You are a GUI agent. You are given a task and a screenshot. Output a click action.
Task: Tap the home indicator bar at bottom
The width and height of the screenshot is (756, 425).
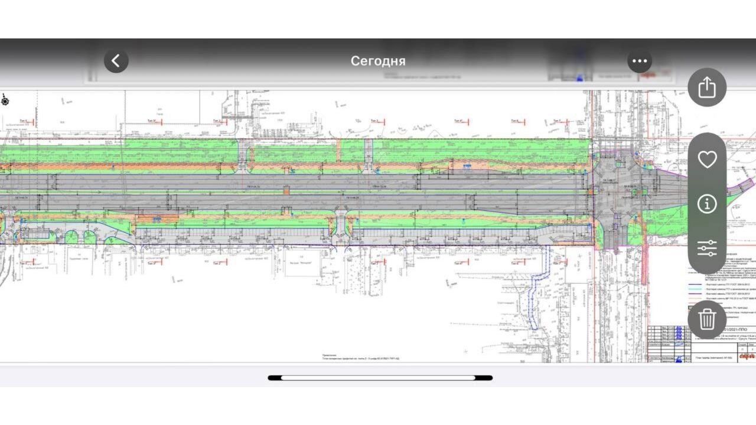pos(380,378)
